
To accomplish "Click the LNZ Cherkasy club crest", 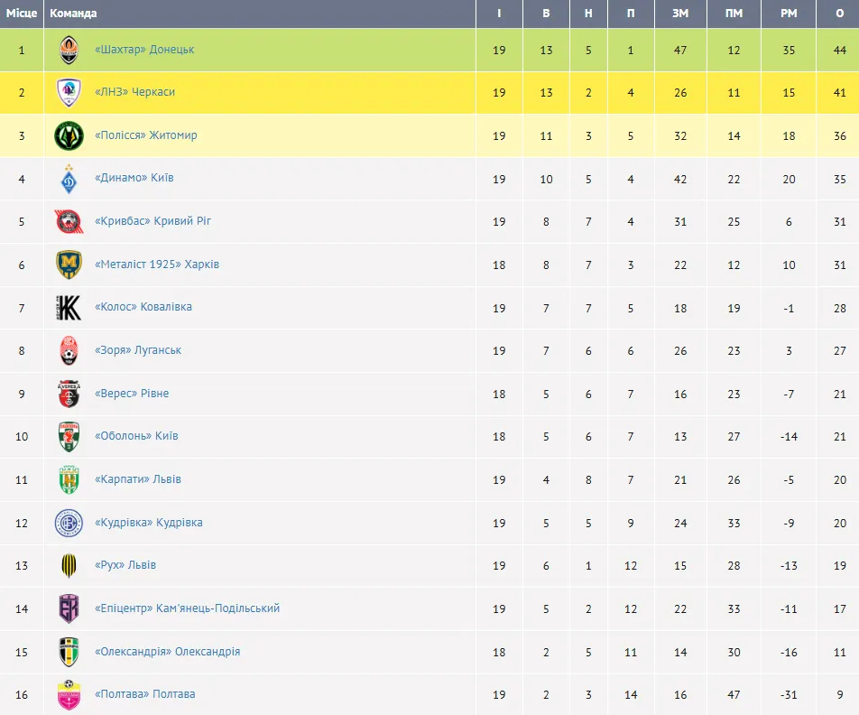I will (x=69, y=93).
